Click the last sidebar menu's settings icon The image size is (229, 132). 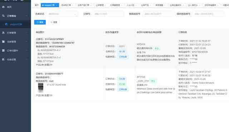[3, 59]
